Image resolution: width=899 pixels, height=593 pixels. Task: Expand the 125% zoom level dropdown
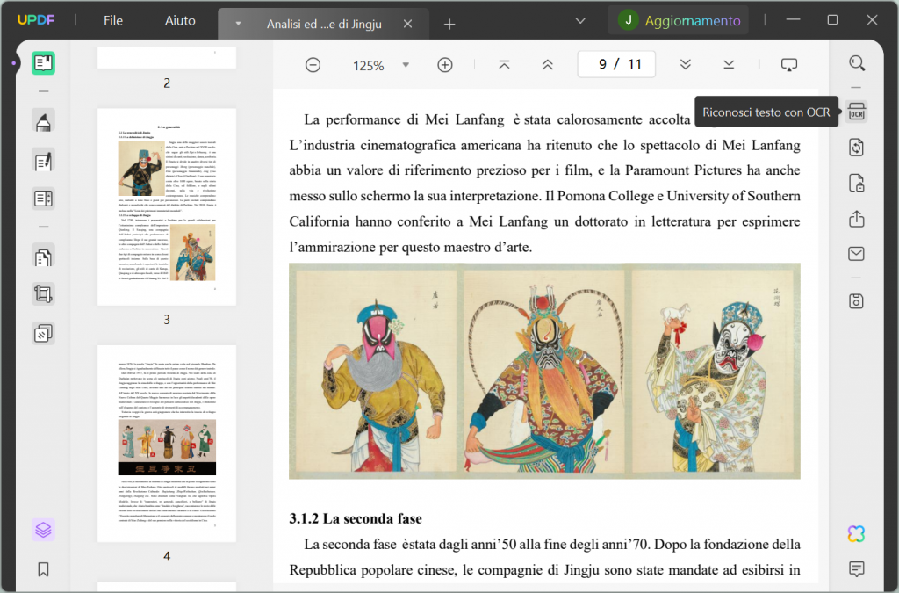coord(406,65)
